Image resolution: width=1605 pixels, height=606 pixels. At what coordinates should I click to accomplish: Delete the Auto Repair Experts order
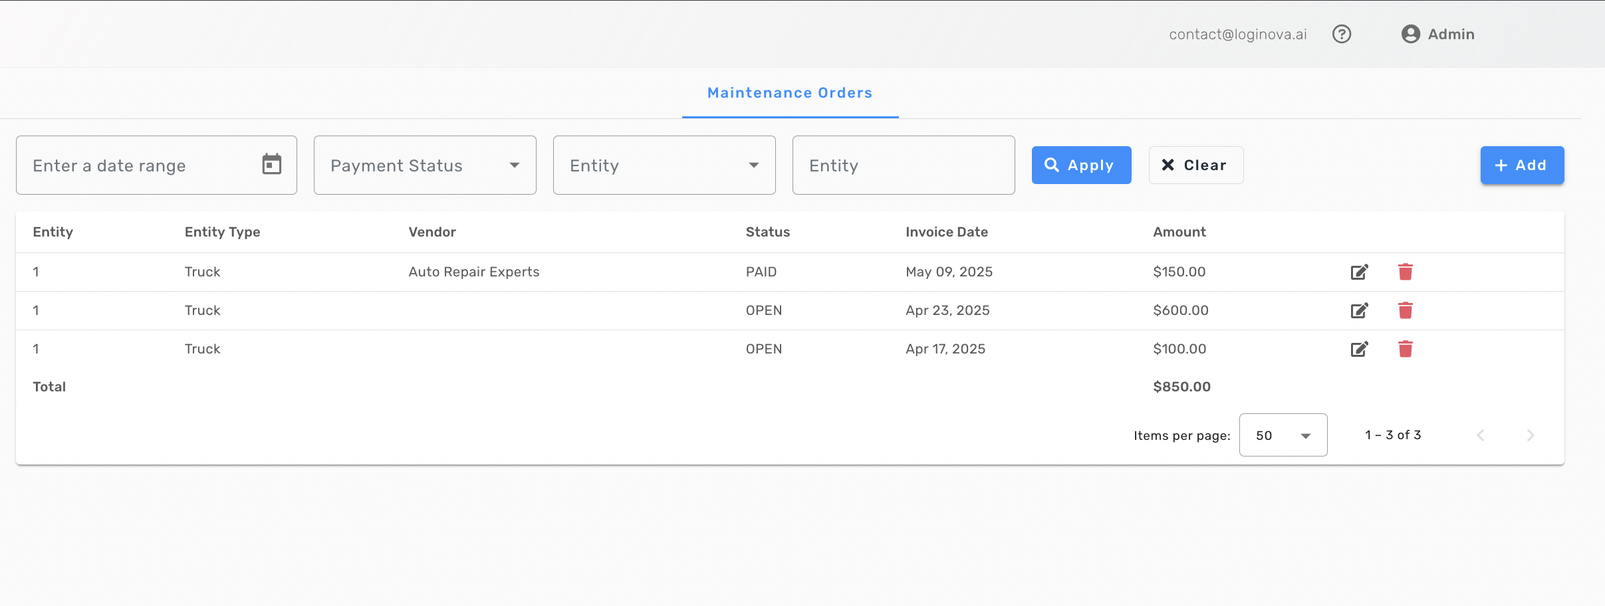coord(1406,272)
